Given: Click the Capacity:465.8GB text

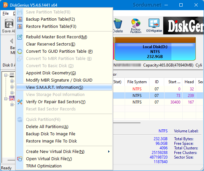Looking at the screenshot, I should 168,65.
